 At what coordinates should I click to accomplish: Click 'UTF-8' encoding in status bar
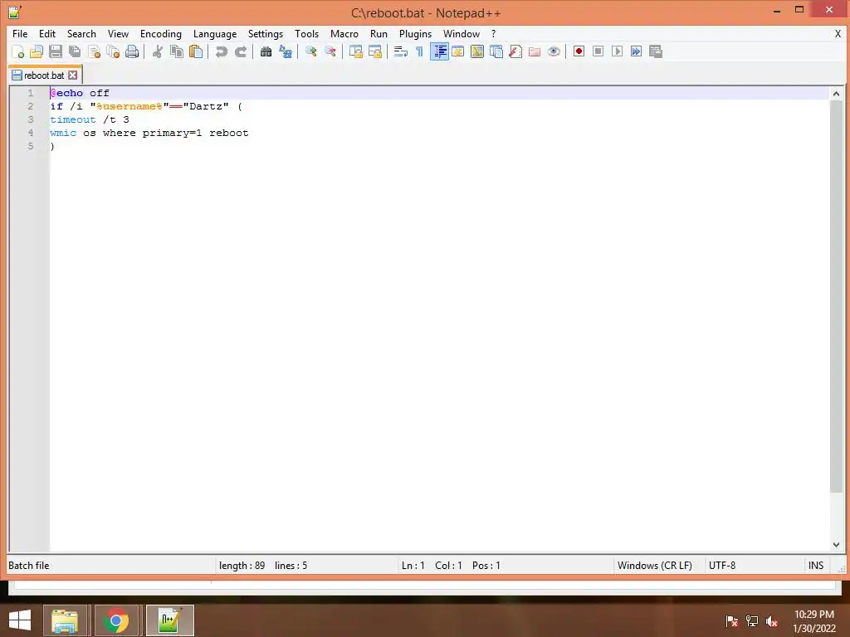tap(722, 566)
